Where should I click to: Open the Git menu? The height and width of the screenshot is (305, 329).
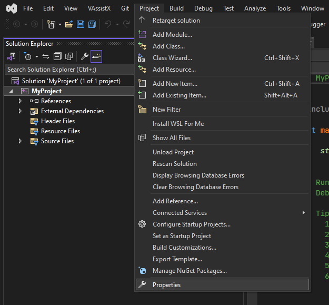[x=125, y=8]
